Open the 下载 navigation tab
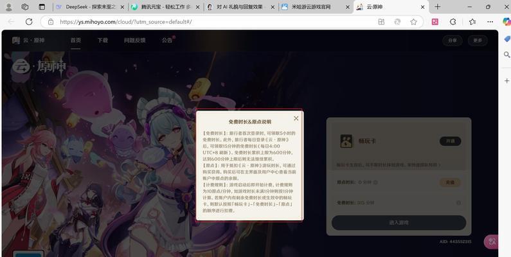This screenshot has height=257, width=511. point(102,40)
